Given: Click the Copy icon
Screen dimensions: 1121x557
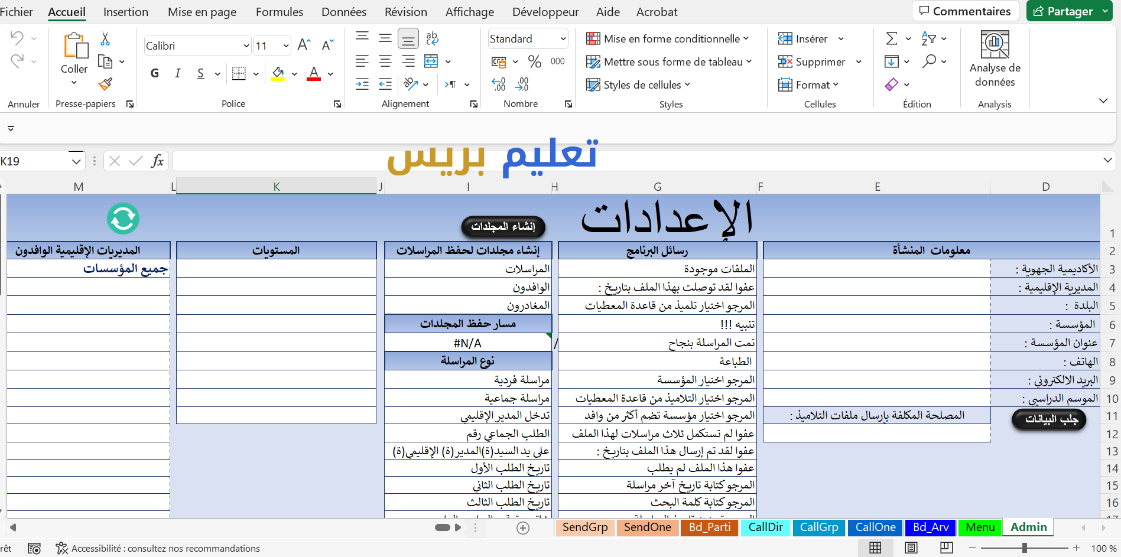Looking at the screenshot, I should point(105,61).
